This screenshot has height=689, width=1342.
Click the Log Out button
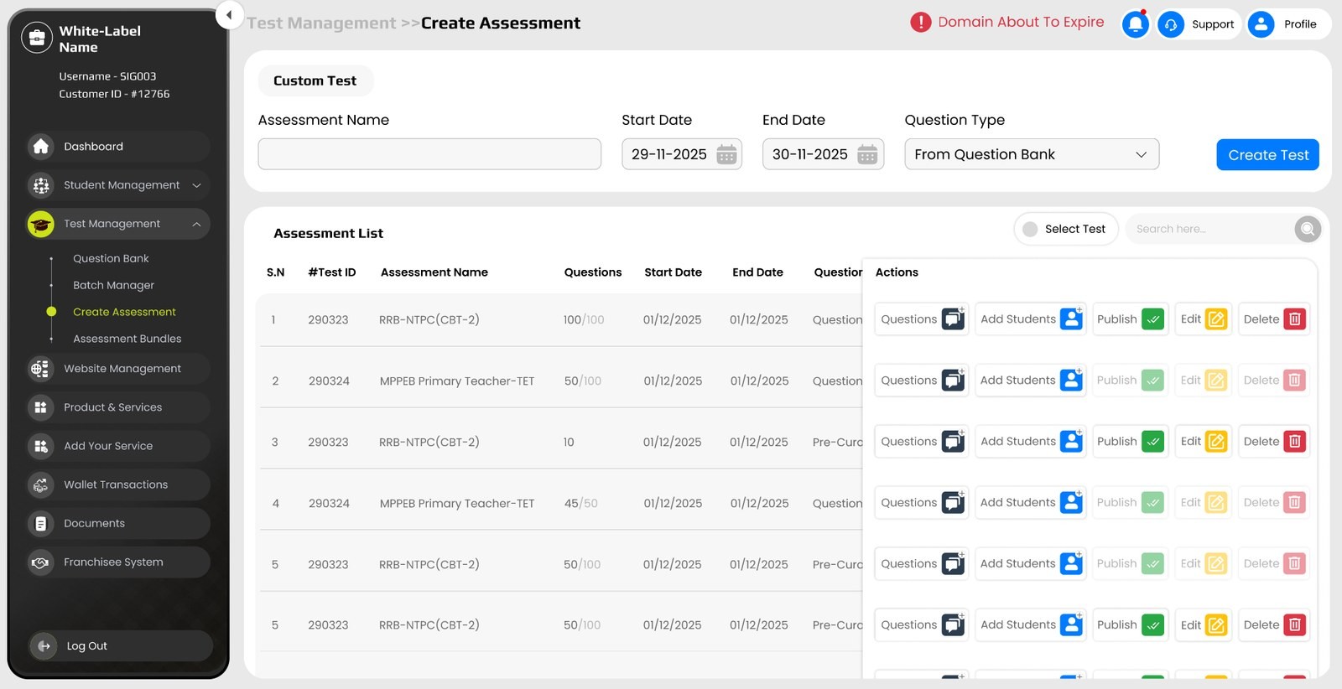(119, 646)
